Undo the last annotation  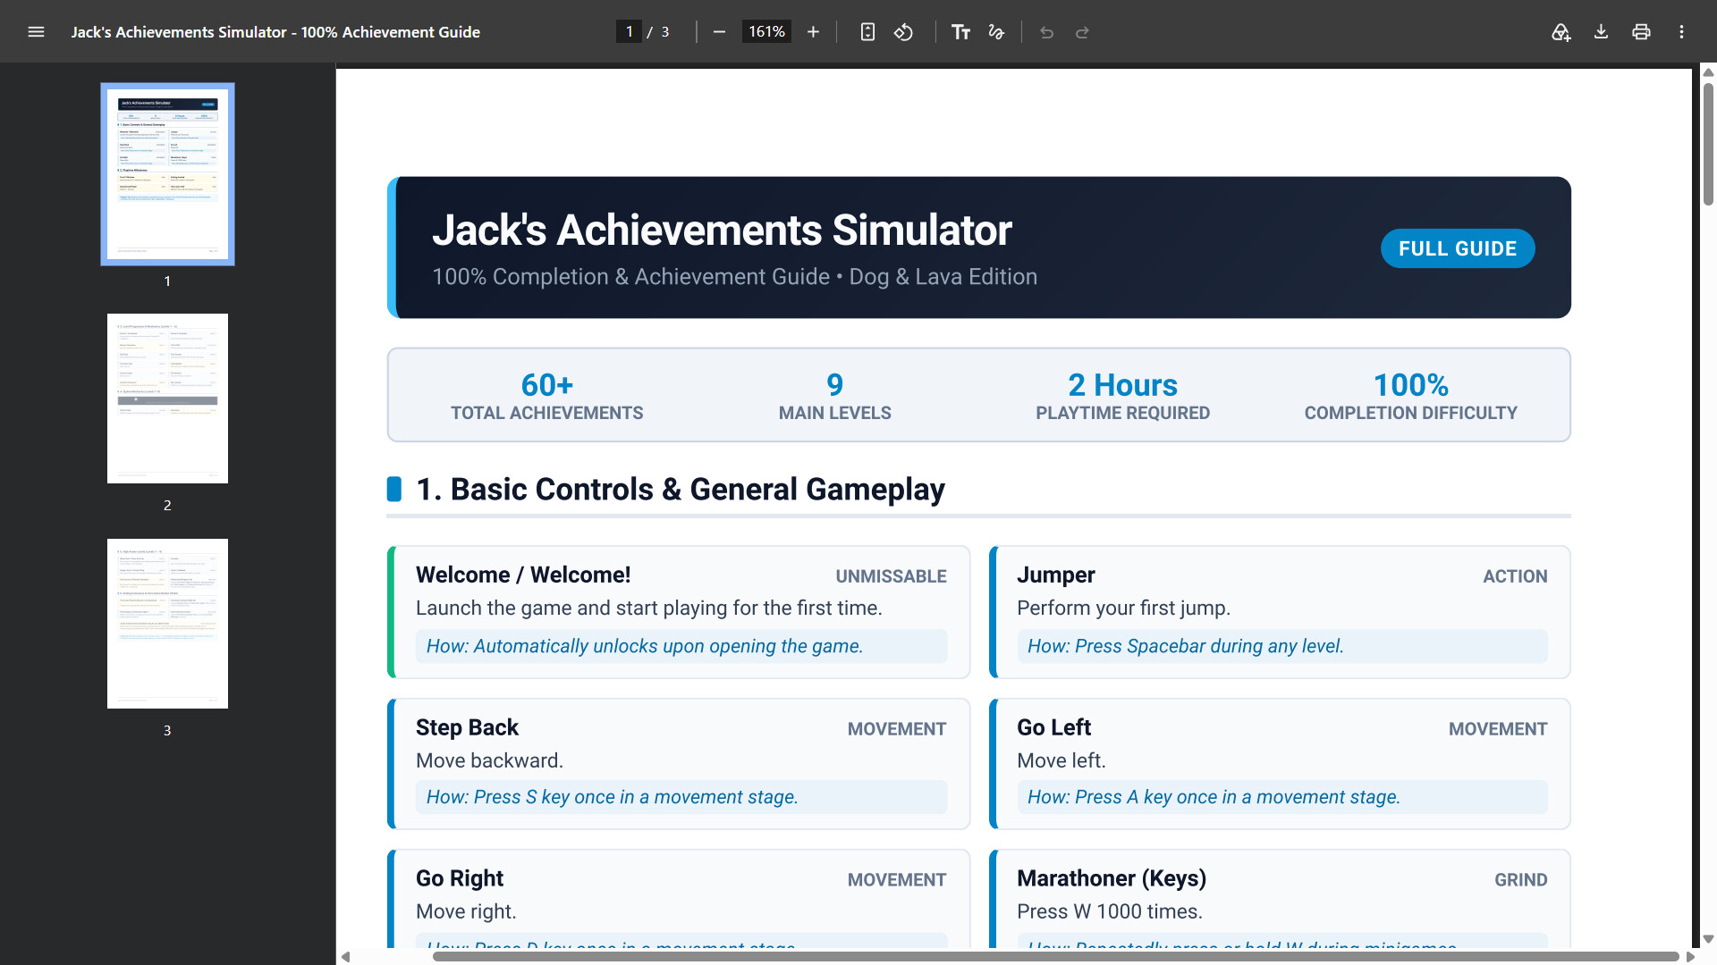point(1046,32)
